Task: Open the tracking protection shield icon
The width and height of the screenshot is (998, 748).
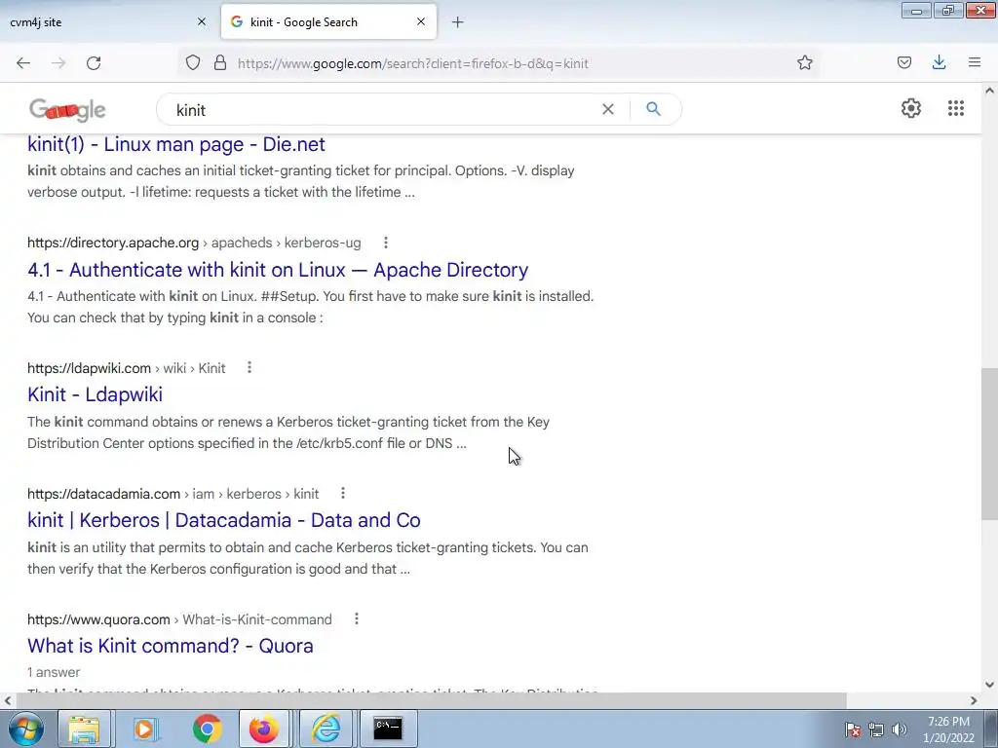Action: pos(193,63)
